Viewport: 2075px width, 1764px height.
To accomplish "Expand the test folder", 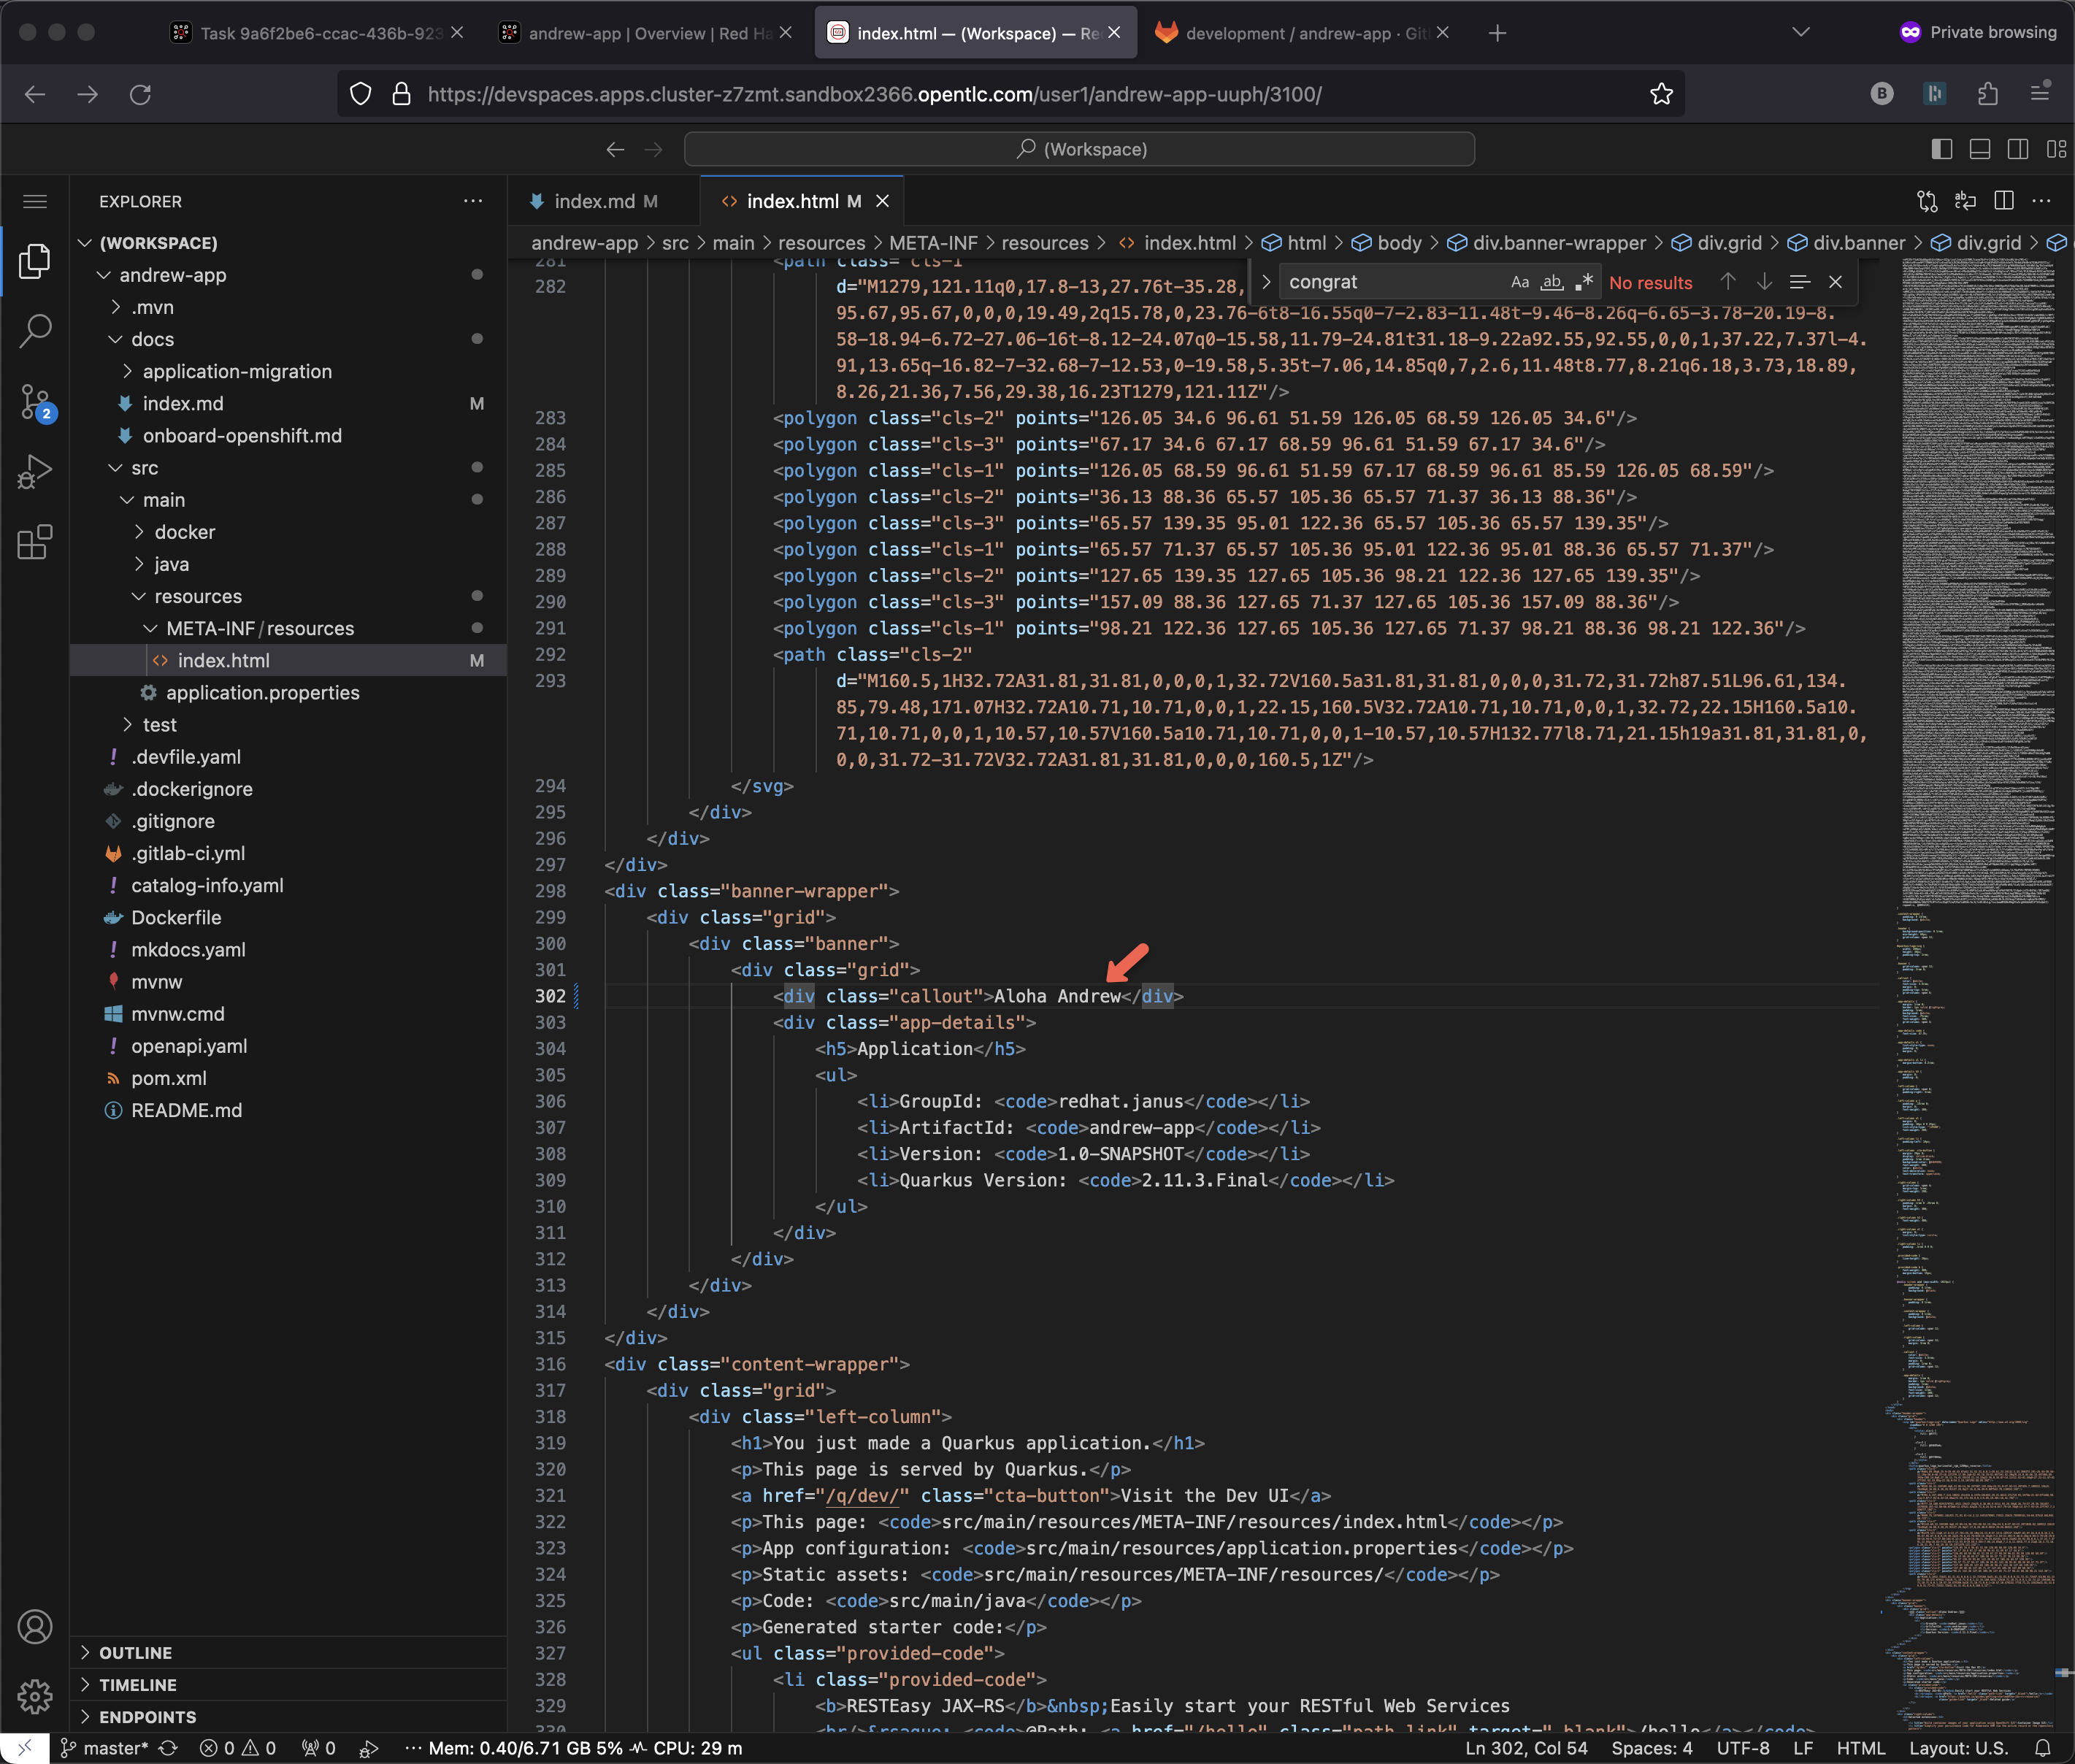I will (x=159, y=725).
